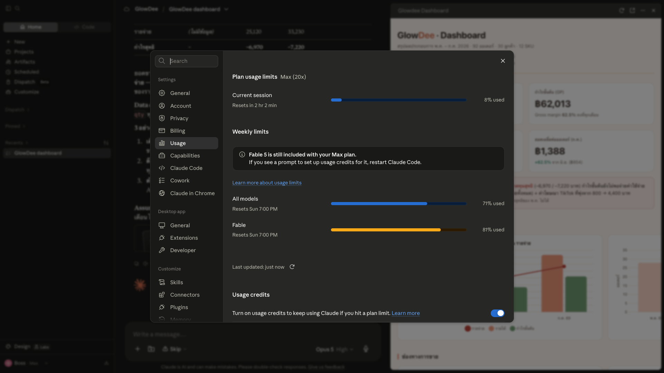Focus the settings Search field
Image resolution: width=664 pixels, height=373 pixels.
(186, 61)
